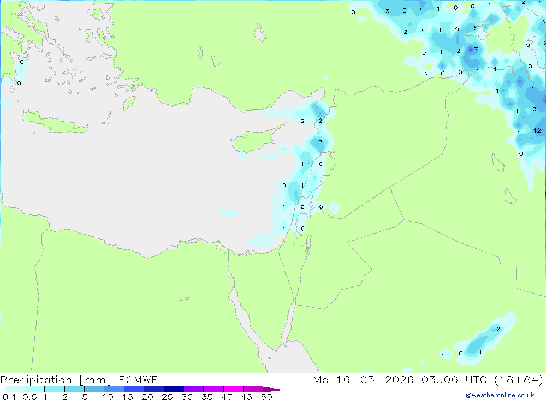This screenshot has width=546, height=400.
Task: Select the 15–20 mm royal blue swatch
Action: tap(134, 389)
